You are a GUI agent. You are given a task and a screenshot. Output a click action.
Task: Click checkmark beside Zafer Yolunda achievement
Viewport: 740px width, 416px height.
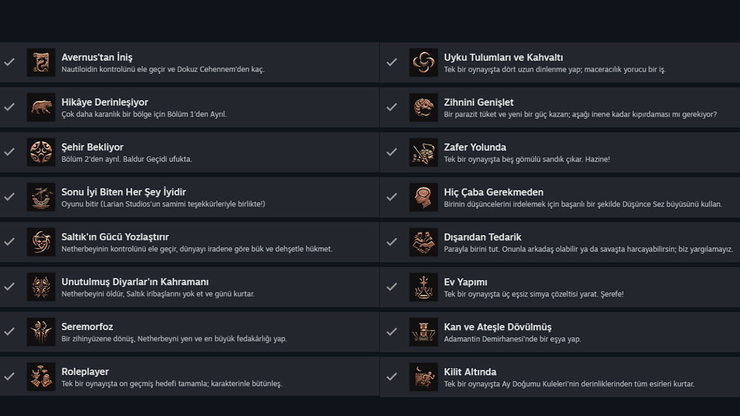pos(392,152)
